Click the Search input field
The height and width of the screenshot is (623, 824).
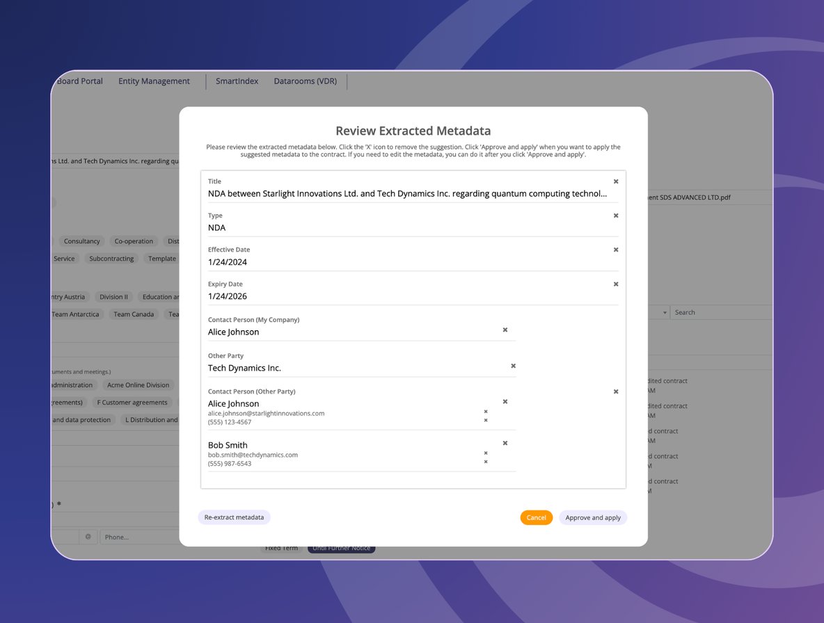[x=717, y=313]
